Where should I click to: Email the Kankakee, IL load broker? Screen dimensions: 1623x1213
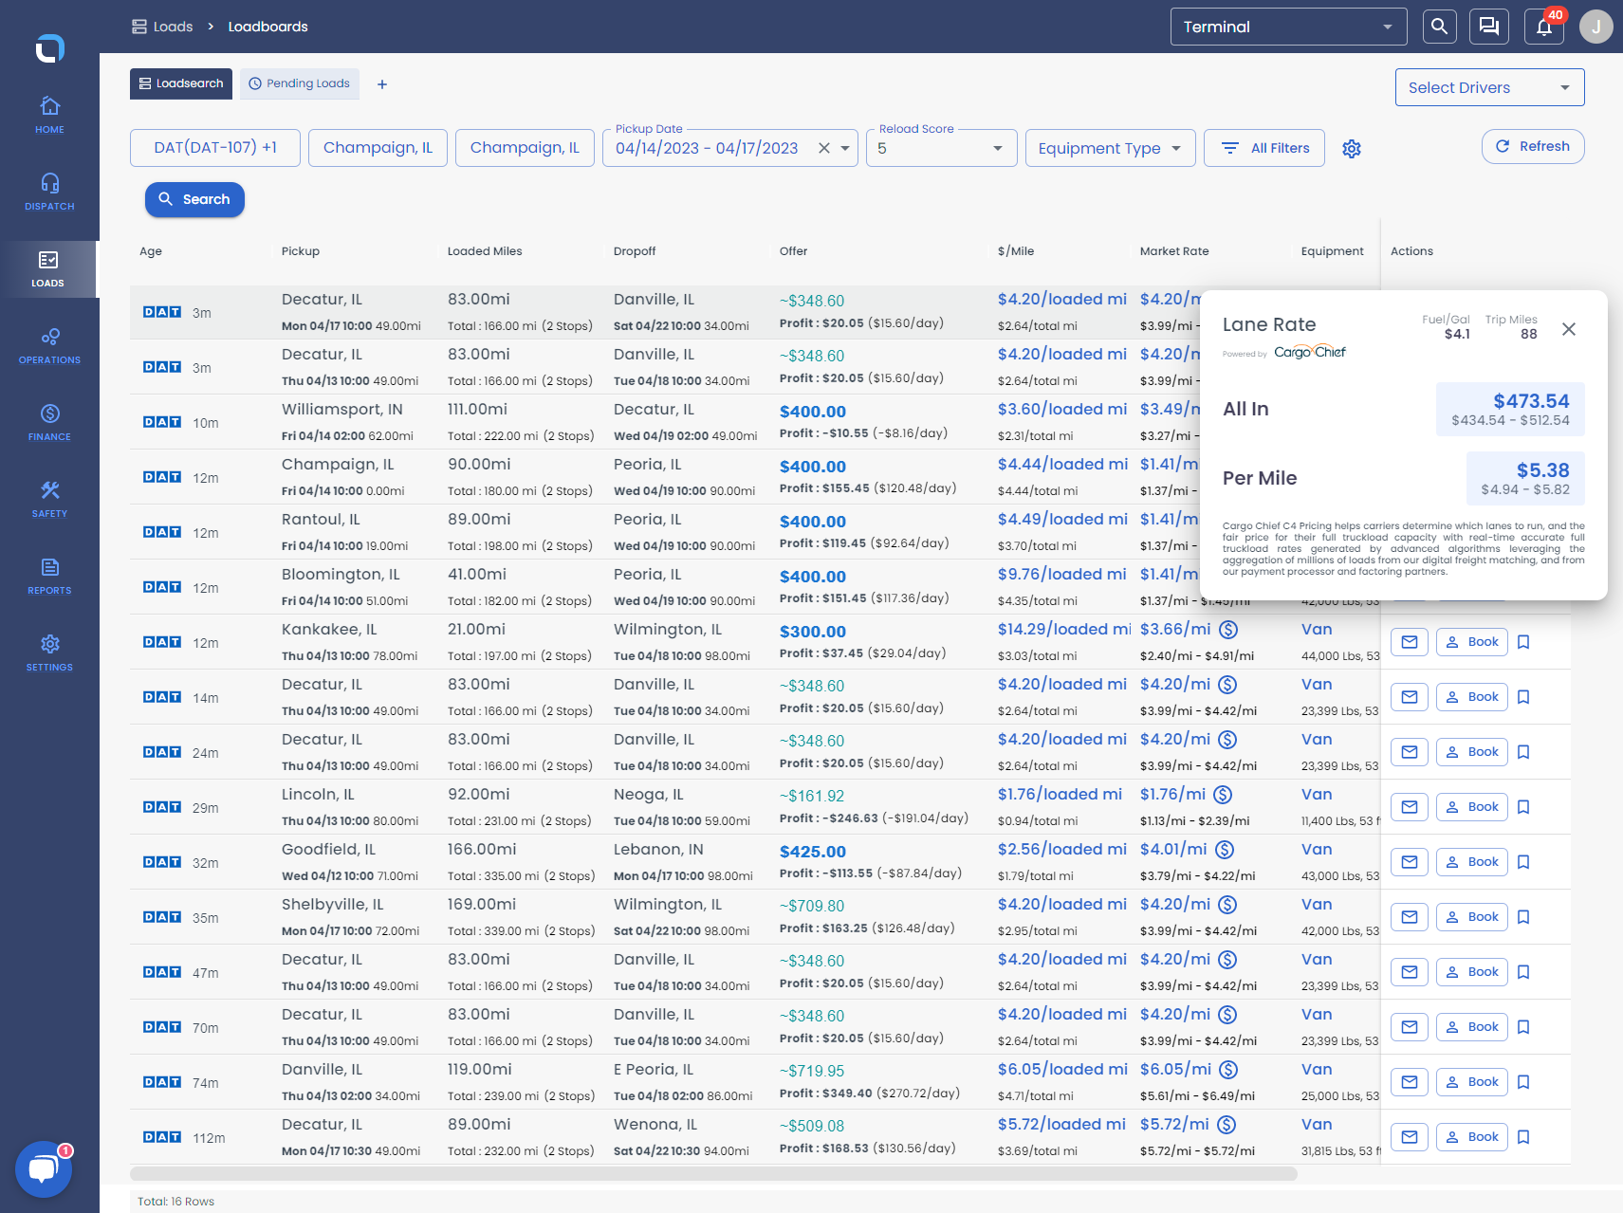(x=1410, y=642)
